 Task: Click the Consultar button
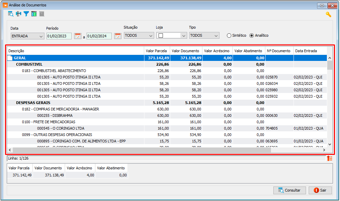tap(290, 190)
